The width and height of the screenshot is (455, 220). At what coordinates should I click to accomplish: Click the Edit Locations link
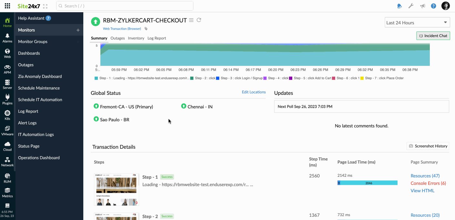(x=253, y=92)
